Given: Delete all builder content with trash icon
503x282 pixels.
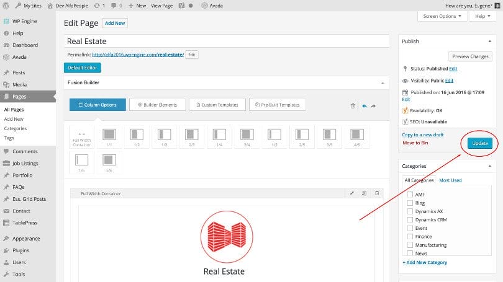Looking at the screenshot, I should (353, 106).
